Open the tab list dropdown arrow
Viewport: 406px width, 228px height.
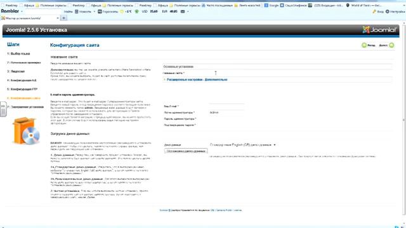coord(58,18)
